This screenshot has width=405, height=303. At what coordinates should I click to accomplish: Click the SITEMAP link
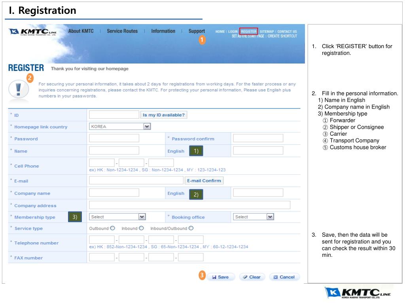click(267, 32)
